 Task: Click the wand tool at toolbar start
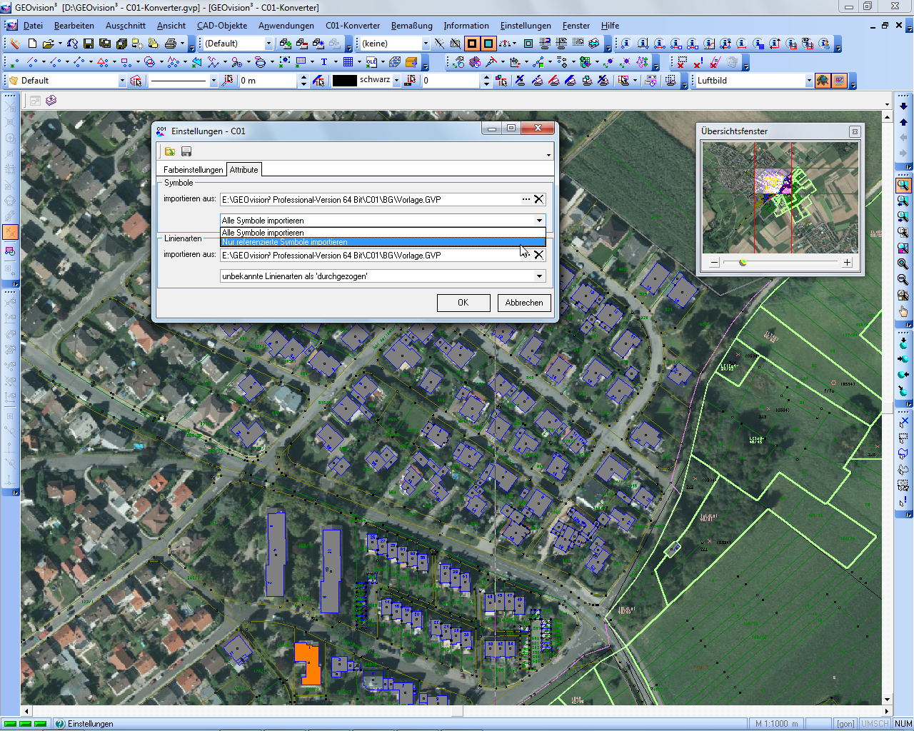[14, 44]
